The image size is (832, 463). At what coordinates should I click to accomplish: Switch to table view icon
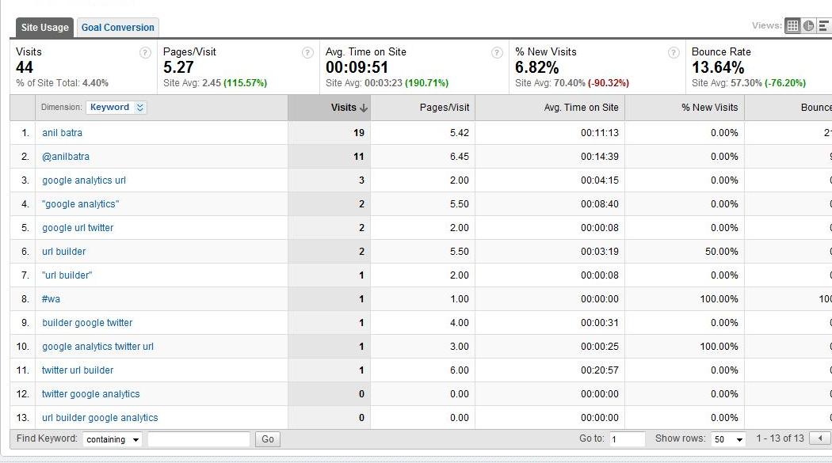coord(792,26)
